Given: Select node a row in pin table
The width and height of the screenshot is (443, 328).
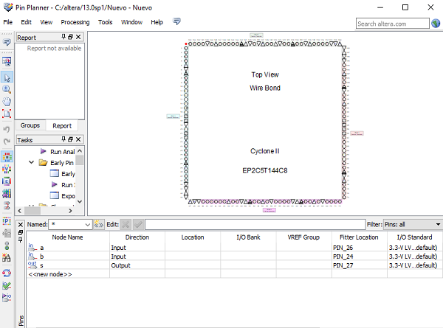Looking at the screenshot, I should coord(235,248).
